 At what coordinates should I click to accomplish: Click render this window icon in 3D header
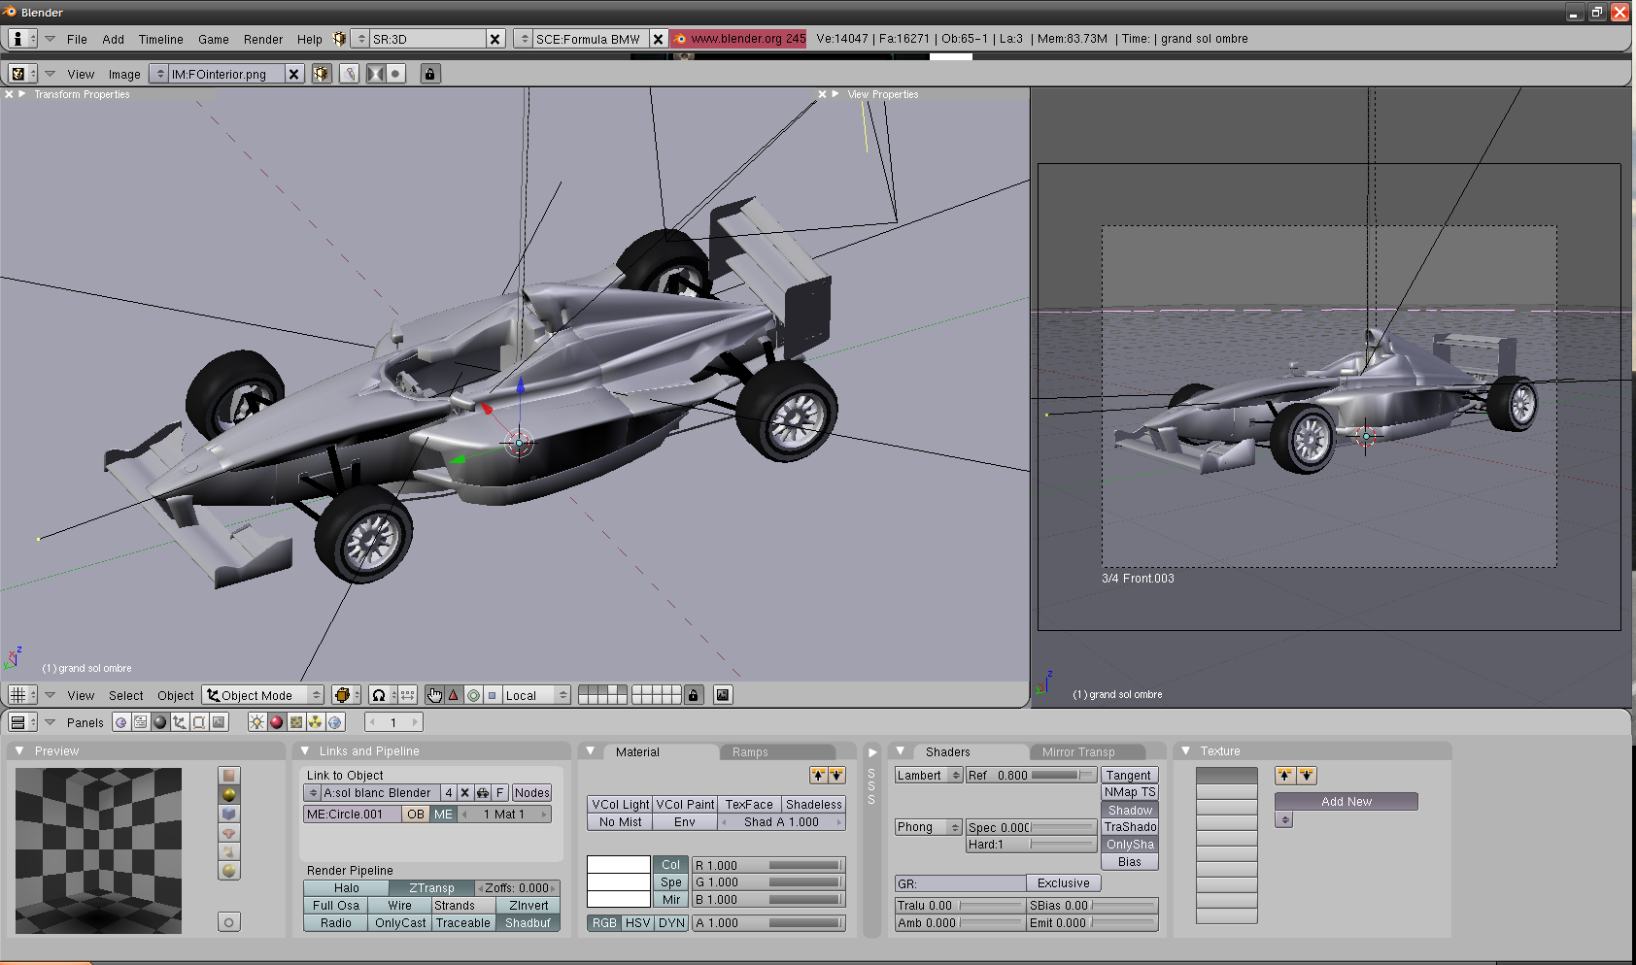tap(723, 695)
